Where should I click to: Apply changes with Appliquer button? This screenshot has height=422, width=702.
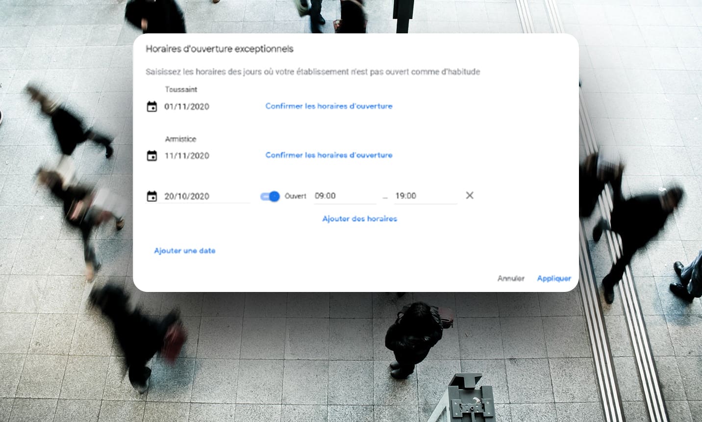[x=554, y=278]
